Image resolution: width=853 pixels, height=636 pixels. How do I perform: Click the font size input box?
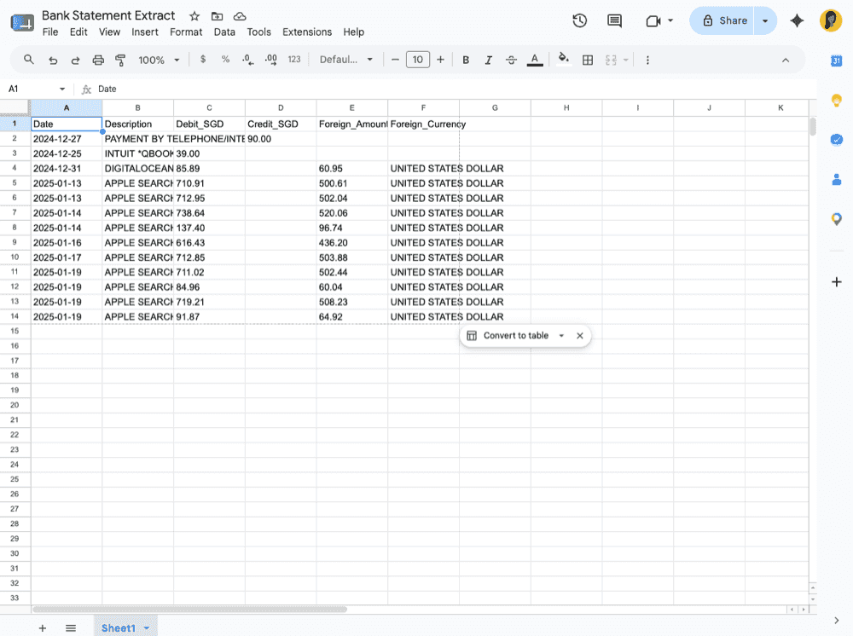pos(418,60)
